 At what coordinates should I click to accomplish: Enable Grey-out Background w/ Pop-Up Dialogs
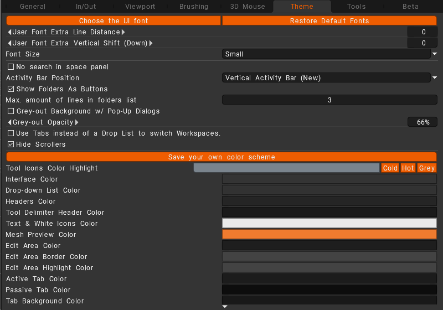click(11, 111)
